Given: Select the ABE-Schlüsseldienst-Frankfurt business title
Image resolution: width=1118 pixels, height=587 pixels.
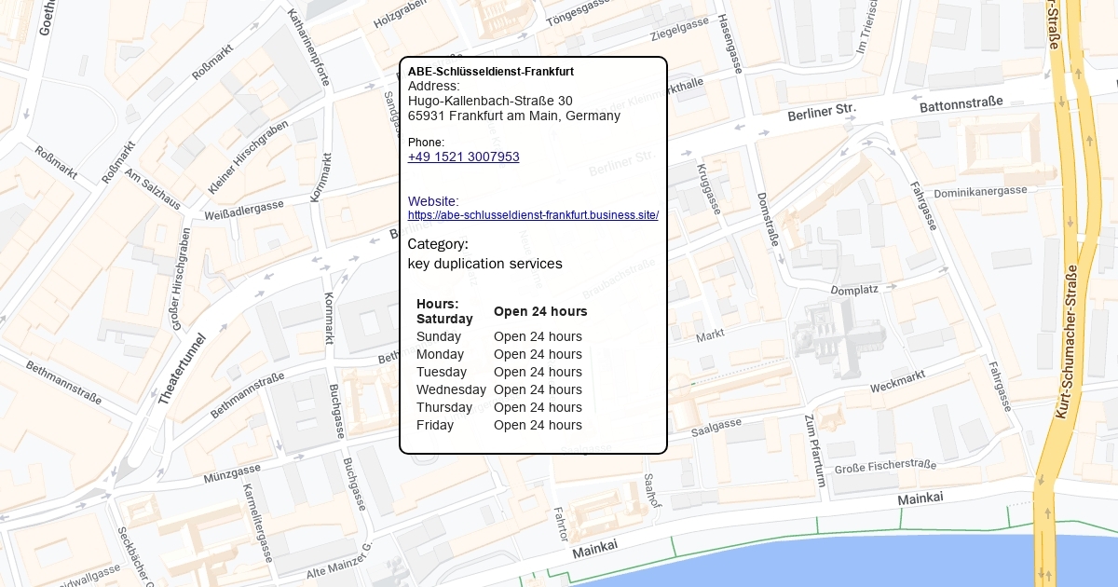Looking at the screenshot, I should [x=490, y=72].
